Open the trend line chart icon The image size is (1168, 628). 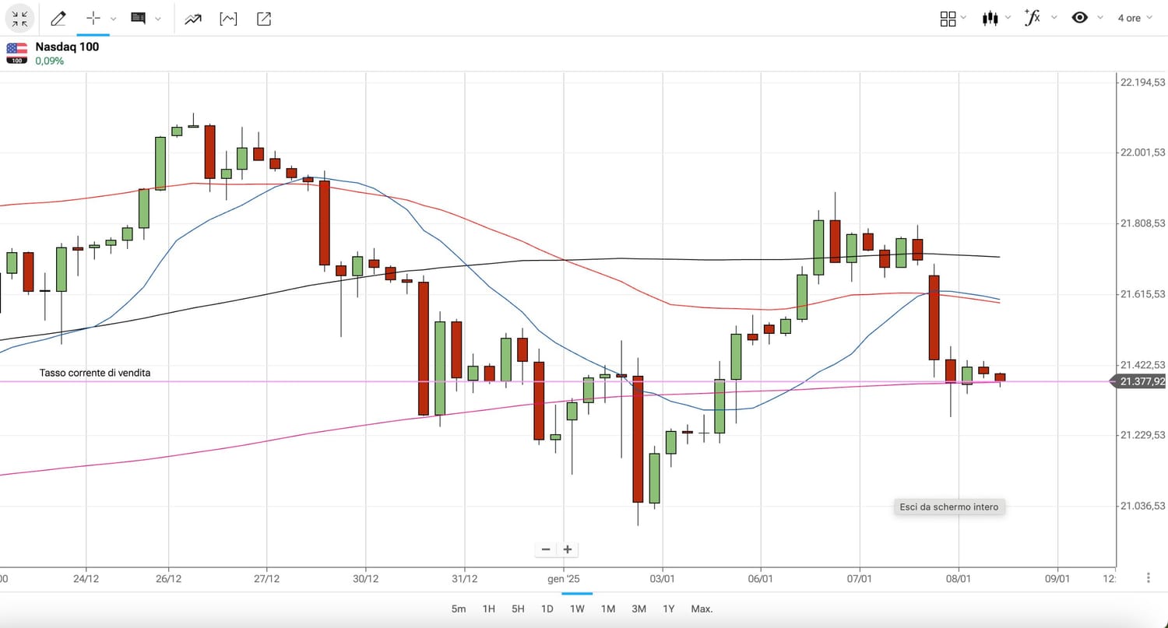(193, 18)
